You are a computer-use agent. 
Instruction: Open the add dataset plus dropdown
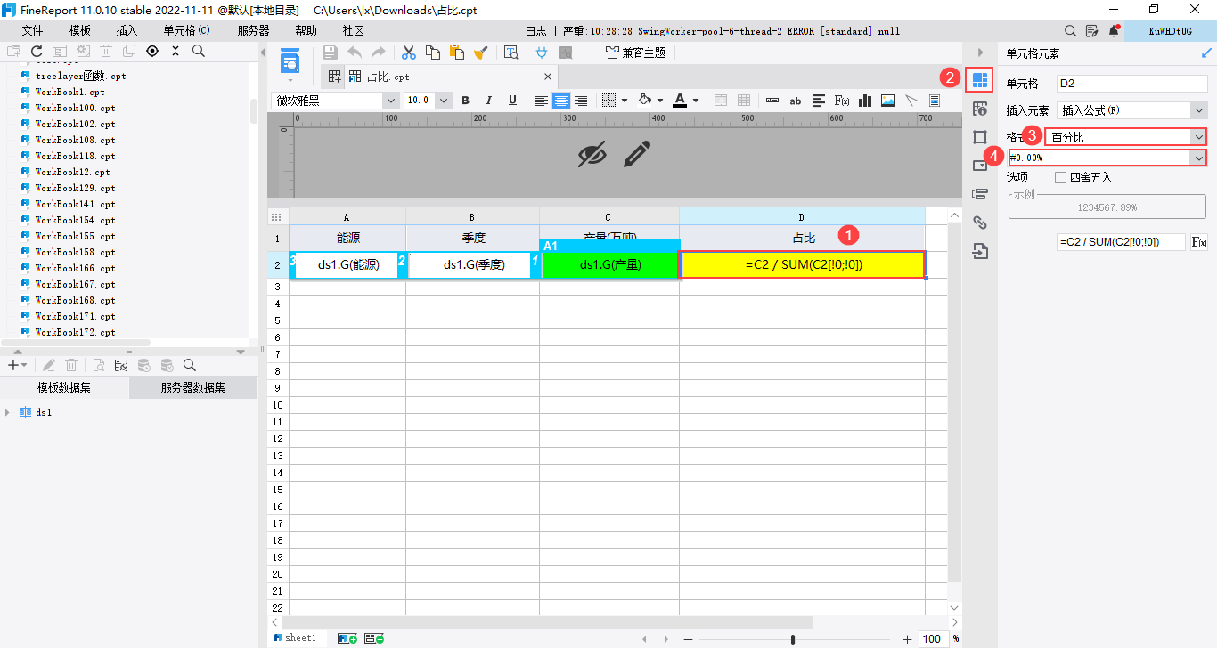tap(17, 365)
